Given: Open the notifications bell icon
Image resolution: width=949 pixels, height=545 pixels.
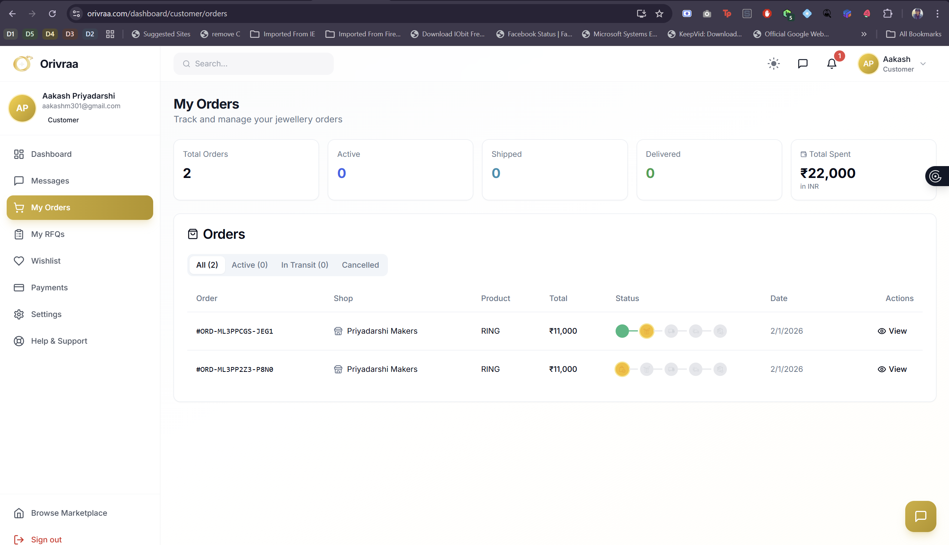Looking at the screenshot, I should point(831,64).
